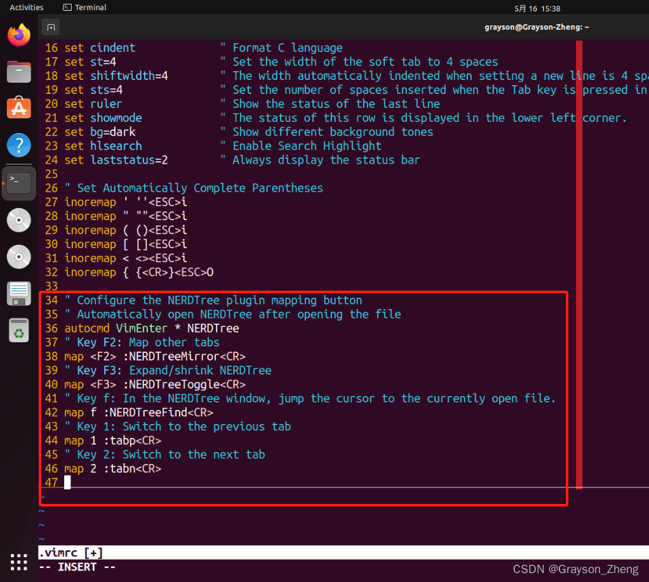
Task: Open the clock showing 5月 16 15:38
Action: [x=537, y=8]
